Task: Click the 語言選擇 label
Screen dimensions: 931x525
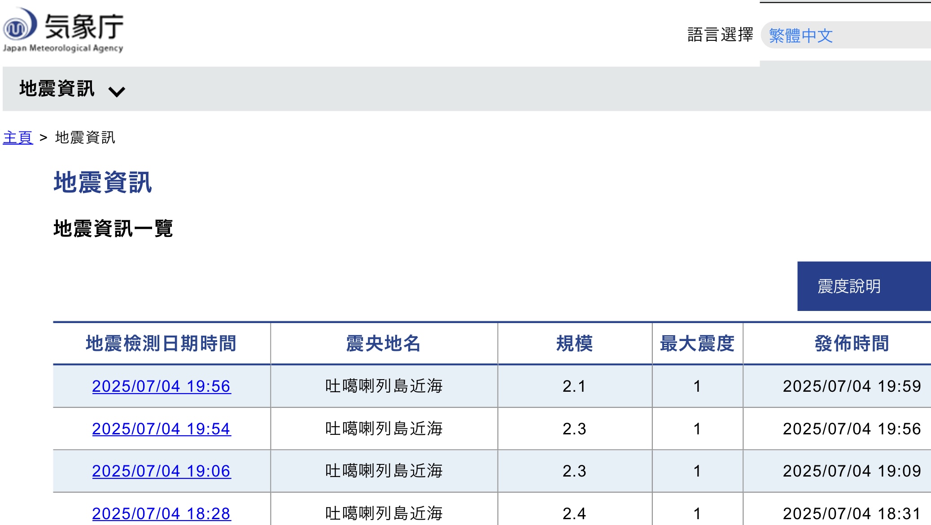Action: (720, 35)
